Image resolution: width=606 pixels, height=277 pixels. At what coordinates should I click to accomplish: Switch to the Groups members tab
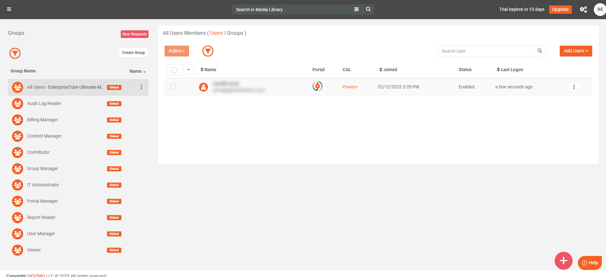point(235,33)
